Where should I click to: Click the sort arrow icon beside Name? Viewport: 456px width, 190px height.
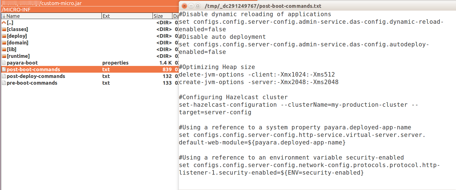4,16
